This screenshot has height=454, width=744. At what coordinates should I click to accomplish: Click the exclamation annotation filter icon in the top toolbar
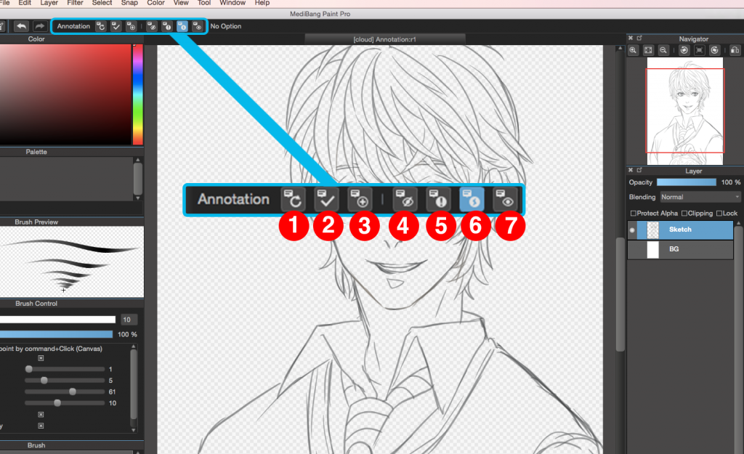pos(166,26)
